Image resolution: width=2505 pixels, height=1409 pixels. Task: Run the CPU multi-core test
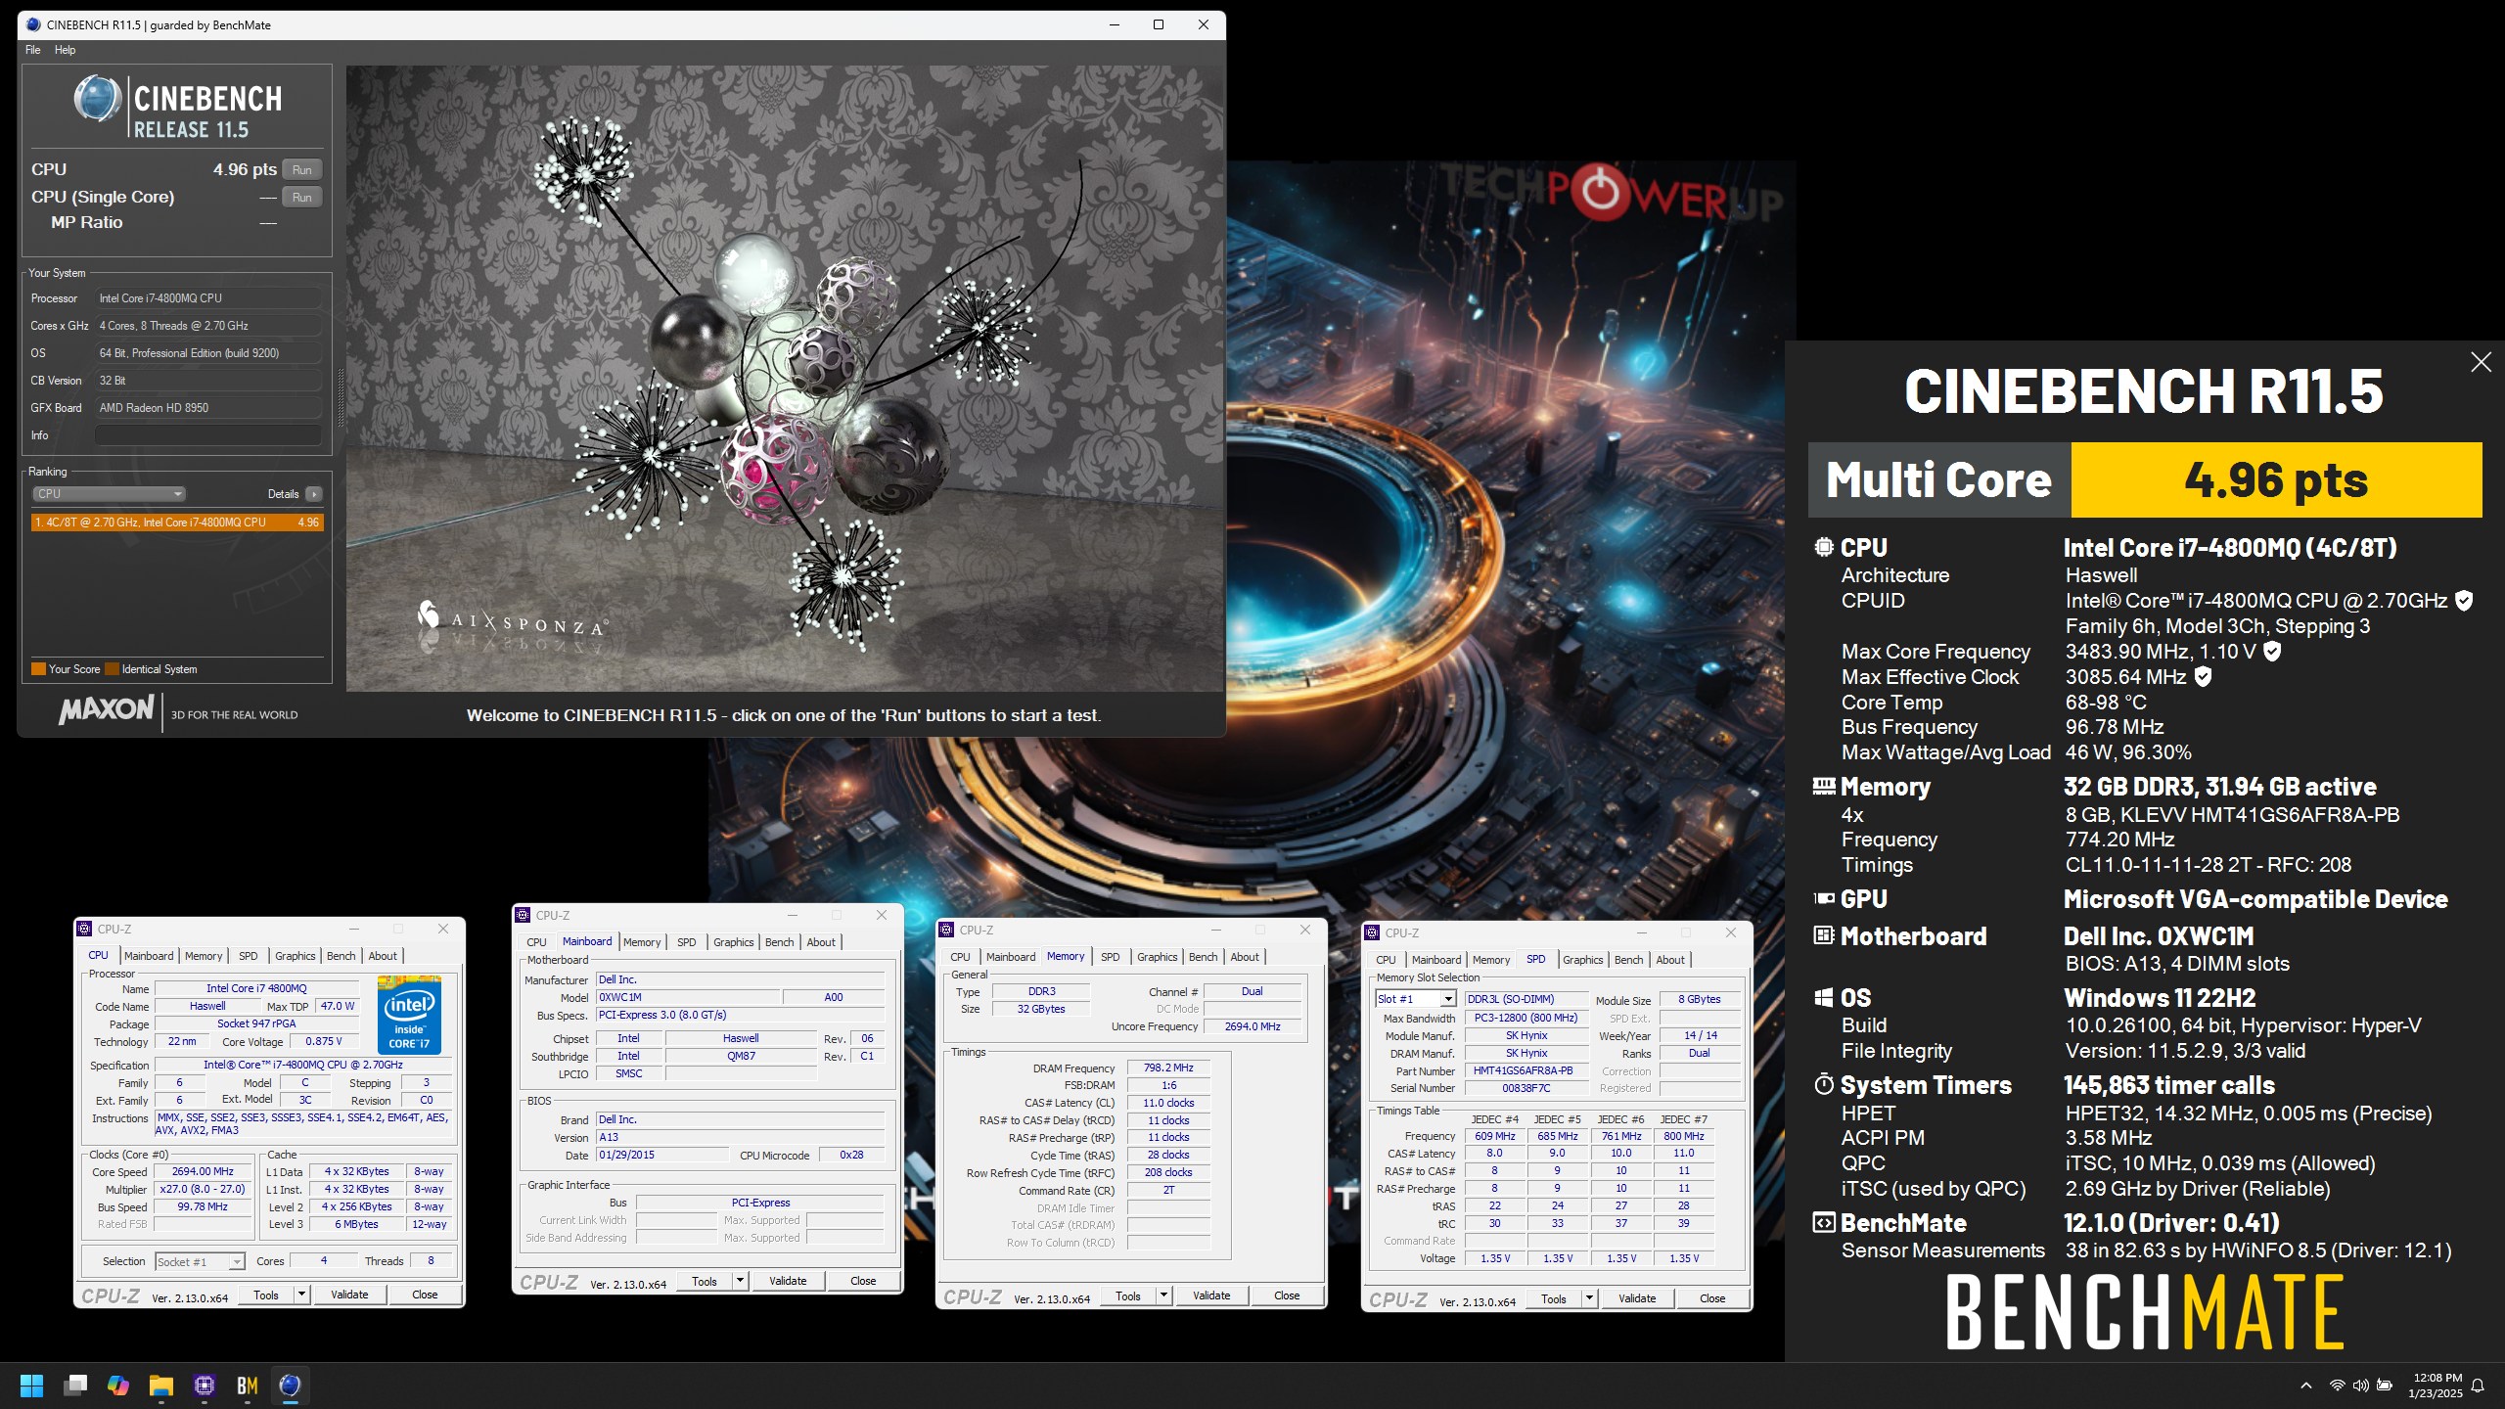tap(302, 170)
